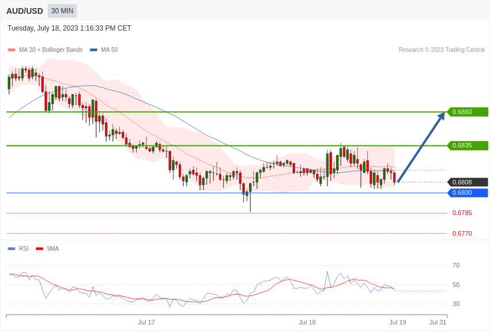Click the MA 50 legend blue swatch
Image resolution: width=490 pixels, height=332 pixels.
tap(93, 50)
